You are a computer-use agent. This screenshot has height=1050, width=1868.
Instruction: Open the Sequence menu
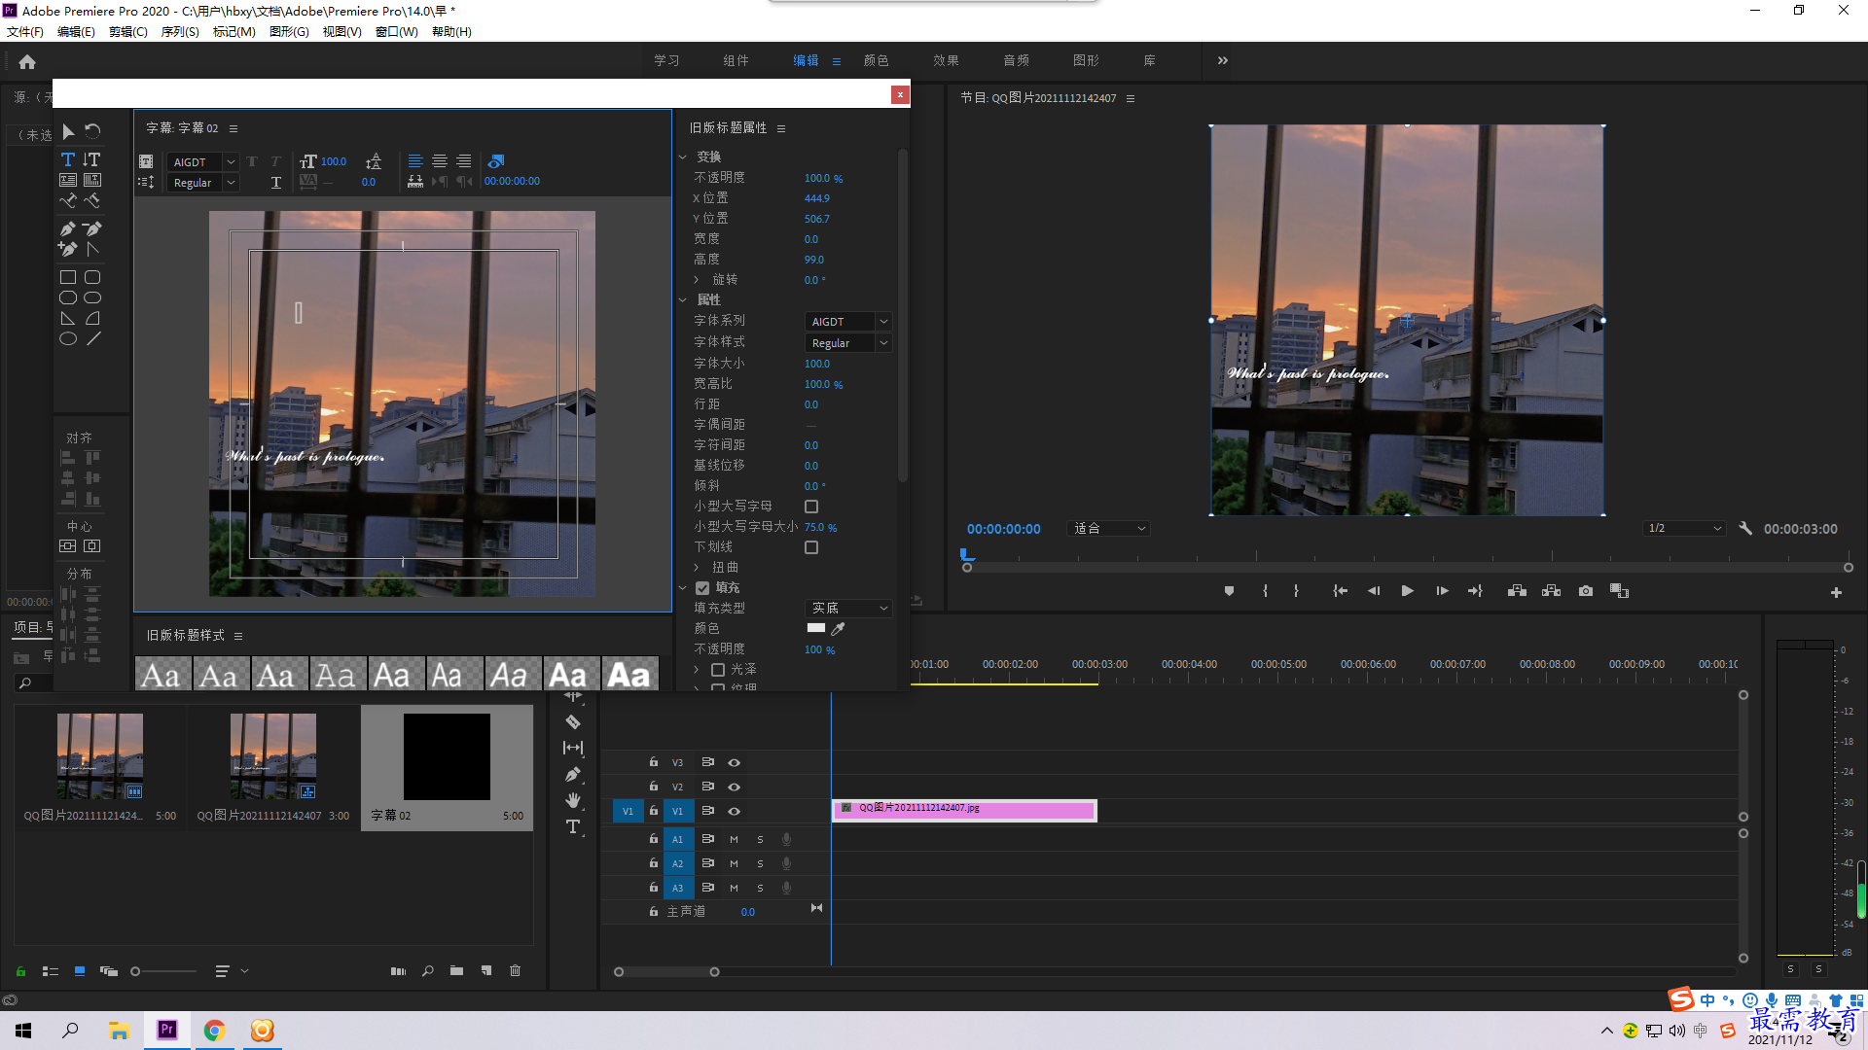[x=180, y=32]
